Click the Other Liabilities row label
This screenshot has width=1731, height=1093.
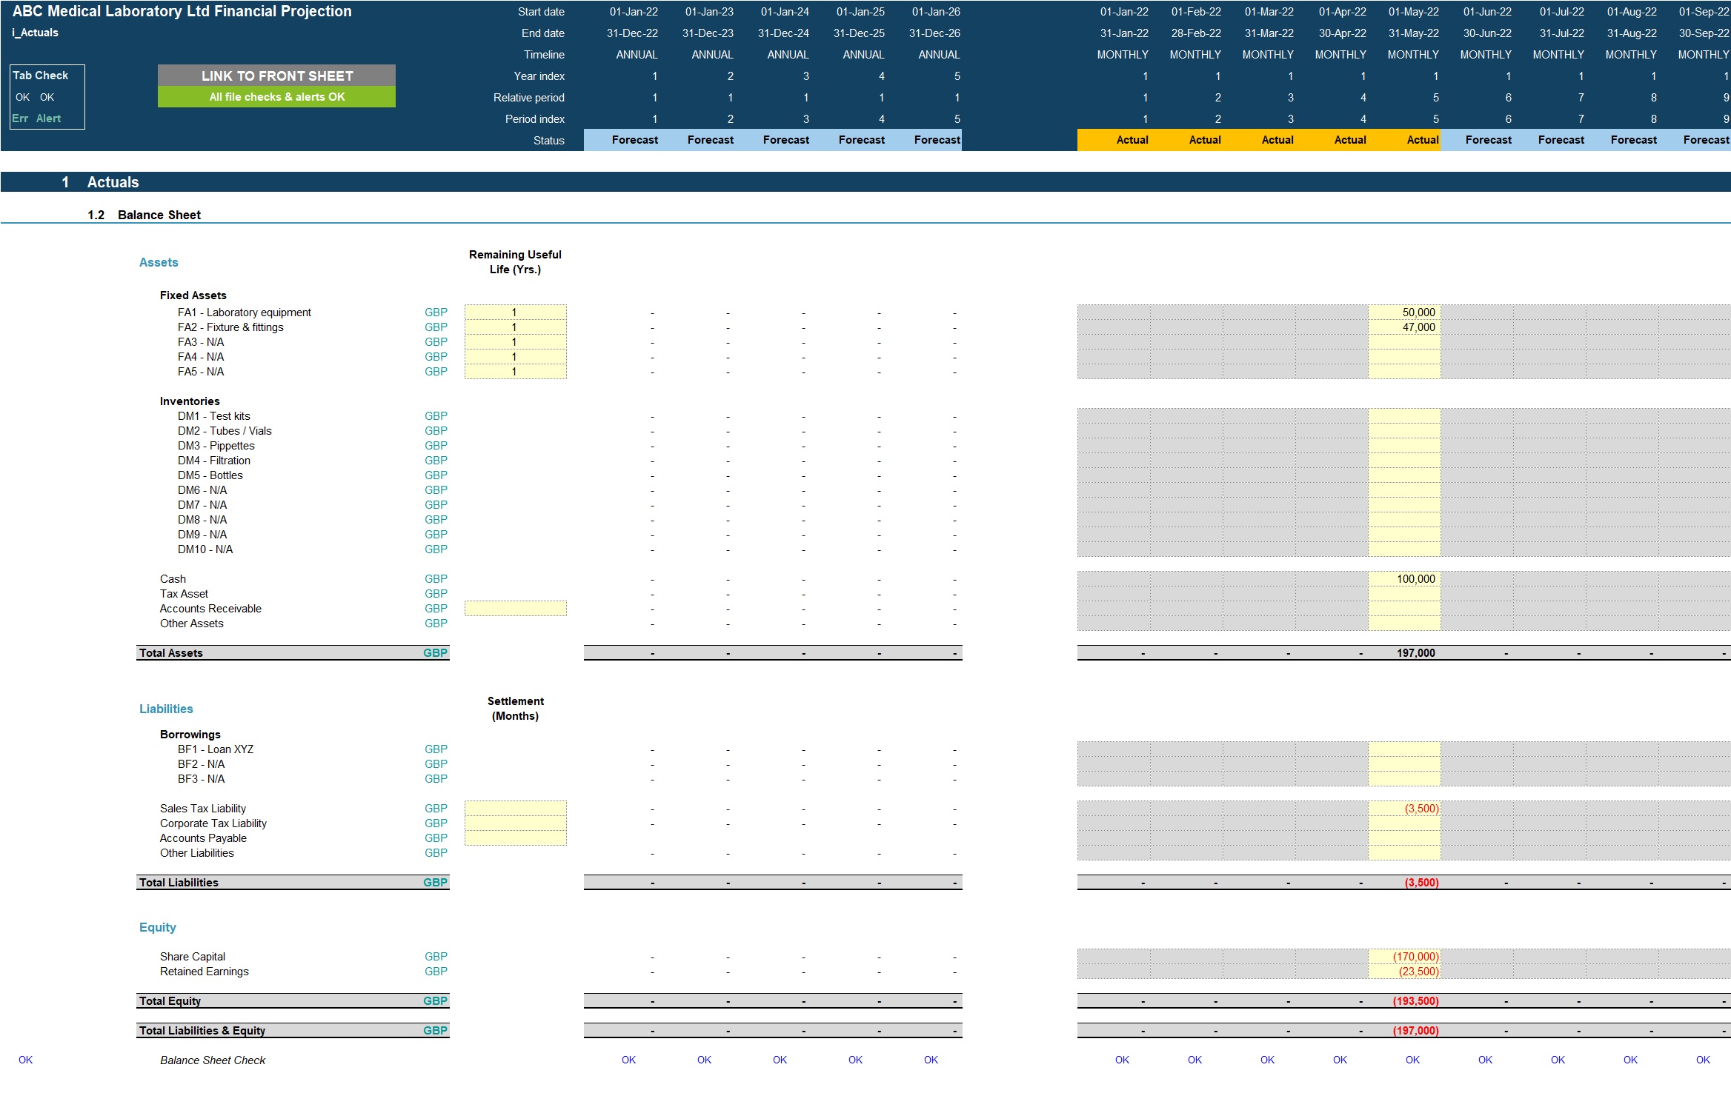pyautogui.click(x=197, y=853)
